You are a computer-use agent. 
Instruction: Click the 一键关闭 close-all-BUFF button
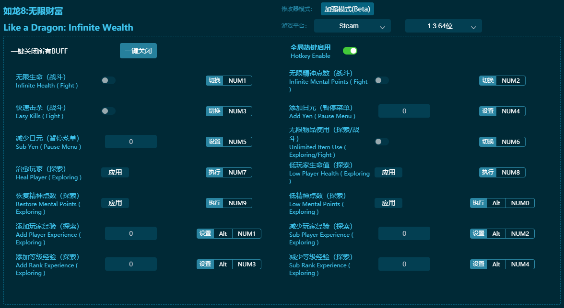(x=138, y=51)
